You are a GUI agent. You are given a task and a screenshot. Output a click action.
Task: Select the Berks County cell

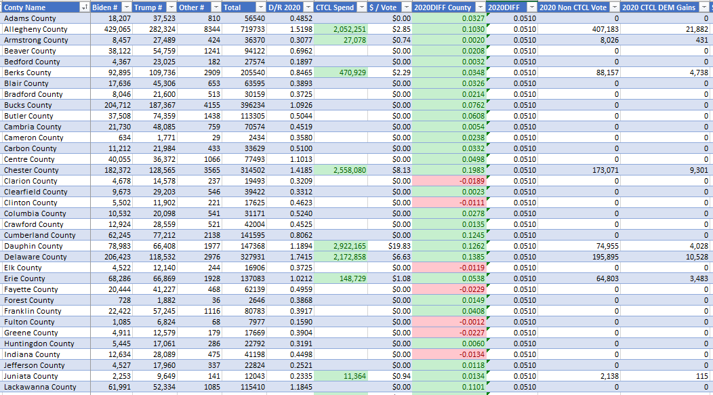point(45,72)
